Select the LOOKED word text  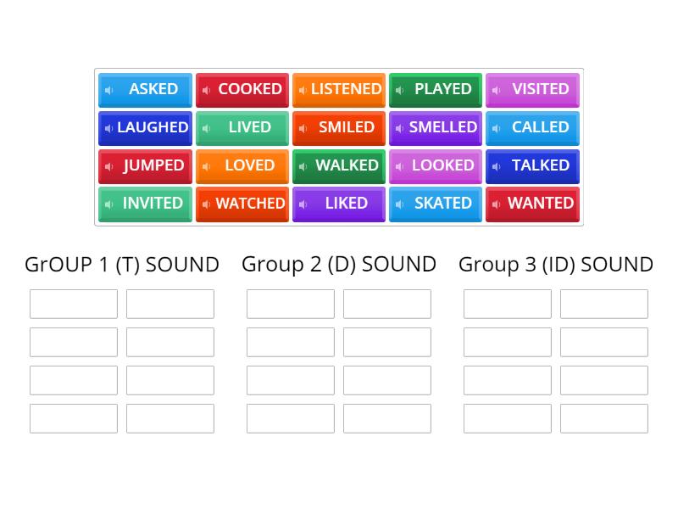click(x=443, y=165)
